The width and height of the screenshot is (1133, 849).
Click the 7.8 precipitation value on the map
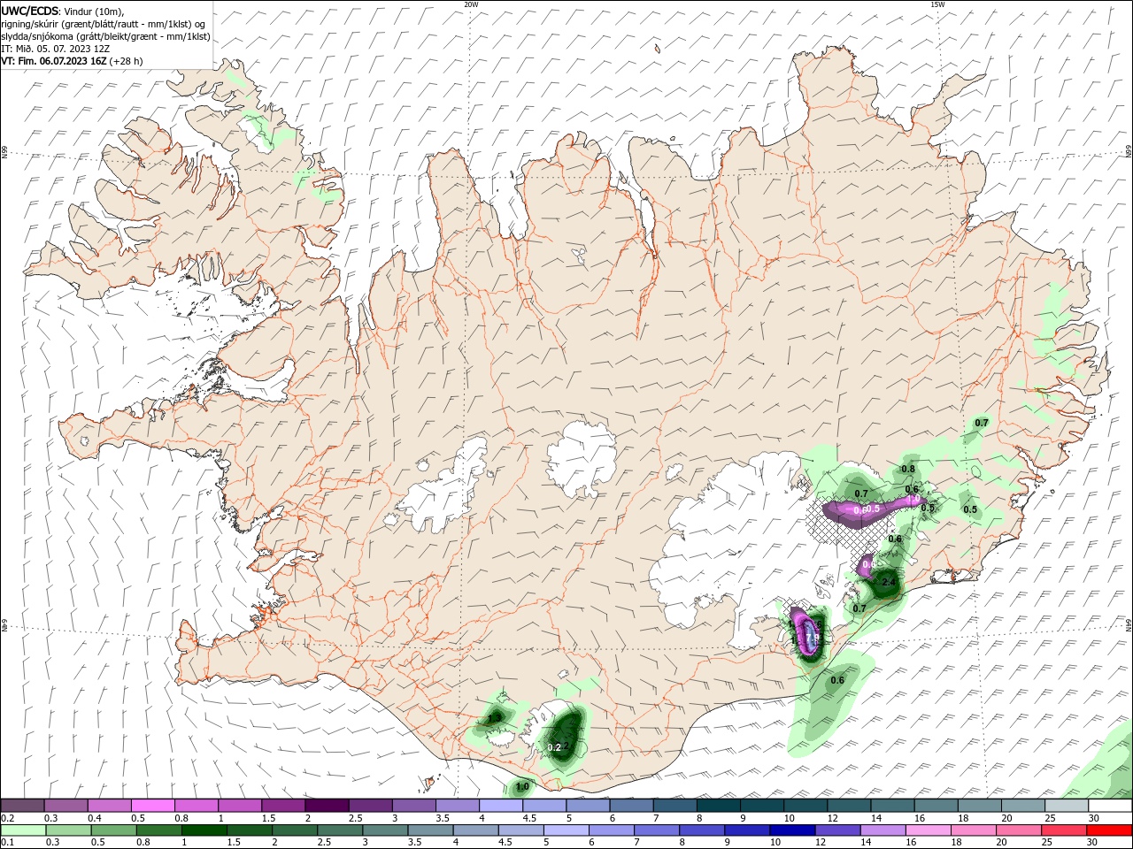813,636
